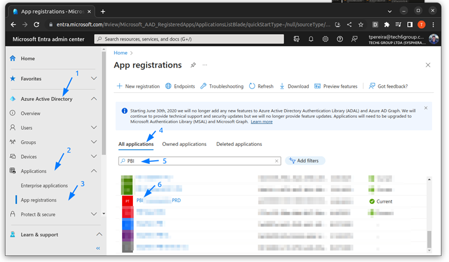Image resolution: width=449 pixels, height=262 pixels.
Task: Click the help question mark icon
Action: pyautogui.click(x=340, y=39)
